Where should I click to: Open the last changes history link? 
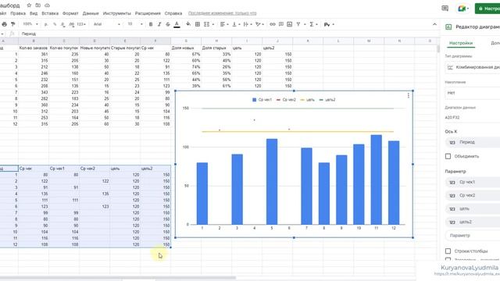(222, 13)
